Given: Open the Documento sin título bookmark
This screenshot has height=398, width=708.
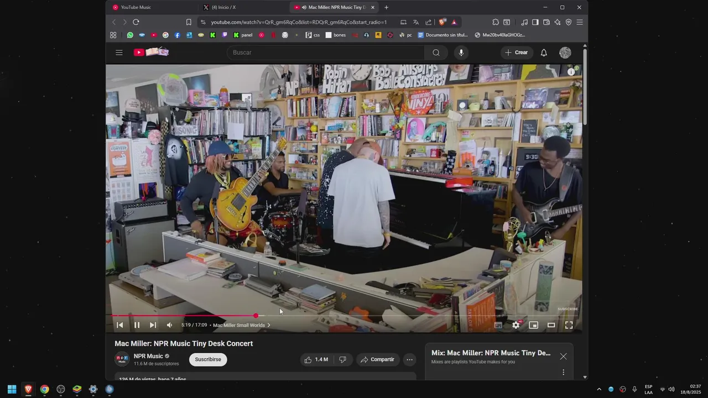Looking at the screenshot, I should 442,35.
